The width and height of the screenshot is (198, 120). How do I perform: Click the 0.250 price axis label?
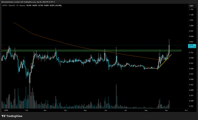191,106
